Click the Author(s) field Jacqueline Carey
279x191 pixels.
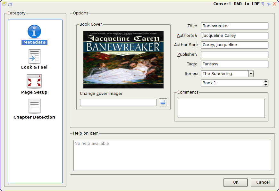[x=234, y=36]
